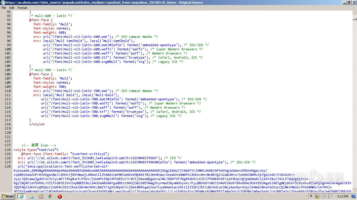The image size is (357, 200).
Task: Open the Edit menu
Action: [12, 8]
